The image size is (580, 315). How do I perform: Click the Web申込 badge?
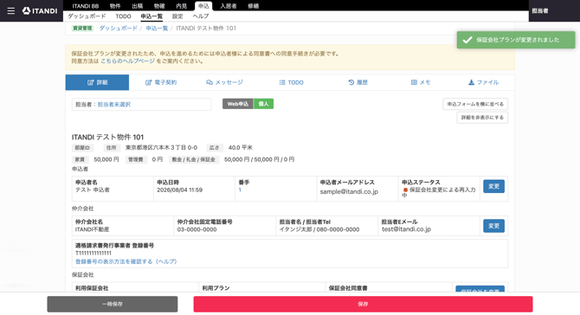point(238,104)
